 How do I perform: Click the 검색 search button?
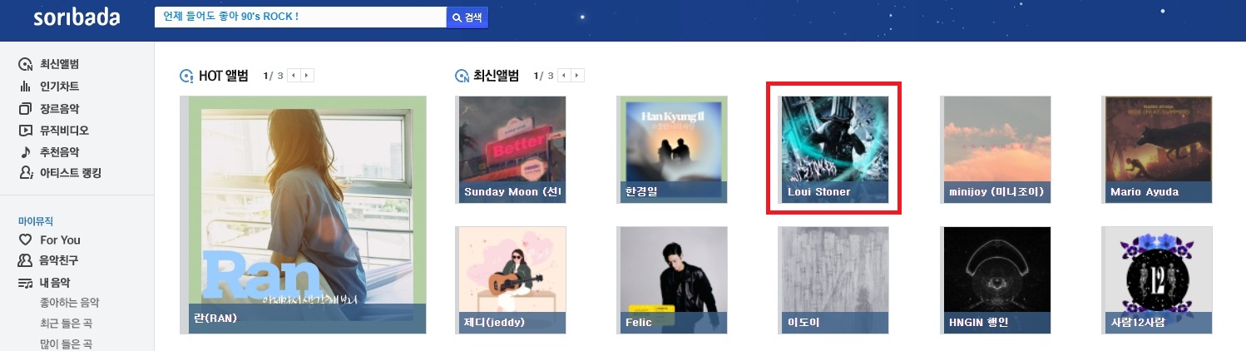467,17
